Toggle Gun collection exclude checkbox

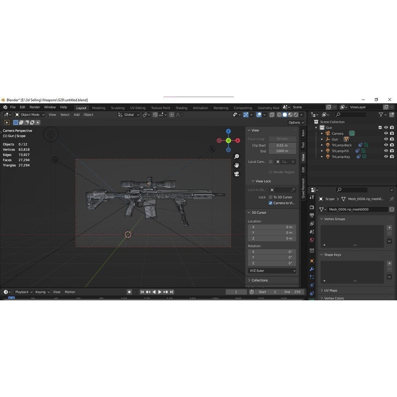click(x=380, y=128)
